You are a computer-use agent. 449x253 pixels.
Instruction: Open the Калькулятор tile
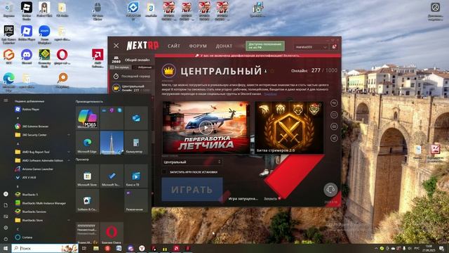(136, 143)
